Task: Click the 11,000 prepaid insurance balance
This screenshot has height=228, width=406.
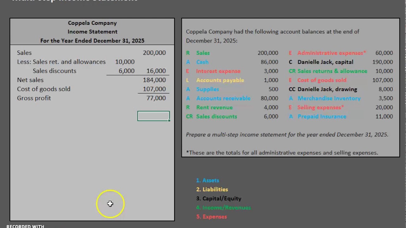Action: [384, 116]
